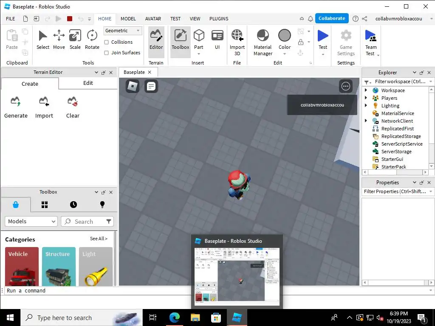Viewport: 435px width, 326px height.
Task: Select ReplicatedStorage in Explorer
Action: [401, 136]
